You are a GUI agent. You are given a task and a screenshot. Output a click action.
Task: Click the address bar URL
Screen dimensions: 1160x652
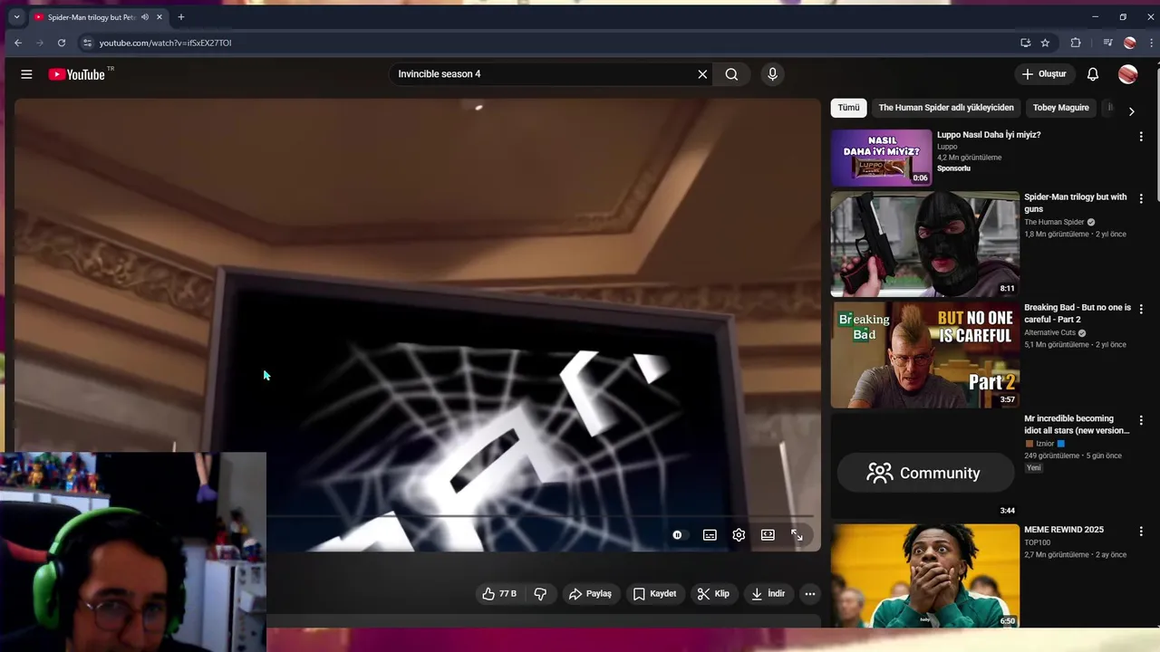[165, 43]
